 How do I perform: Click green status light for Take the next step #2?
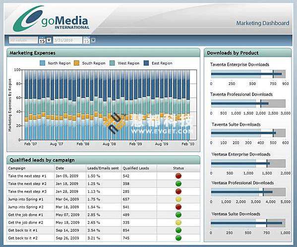coord(178,183)
